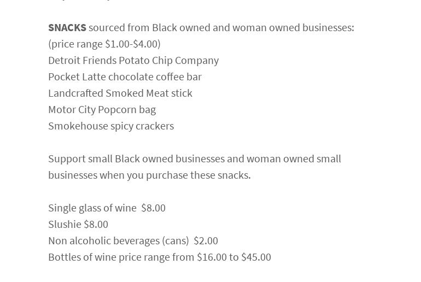Click the bold SNACKS heading word

click(67, 27)
